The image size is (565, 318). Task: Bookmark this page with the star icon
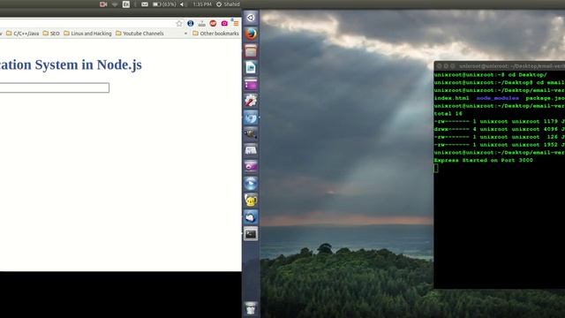[x=179, y=24]
